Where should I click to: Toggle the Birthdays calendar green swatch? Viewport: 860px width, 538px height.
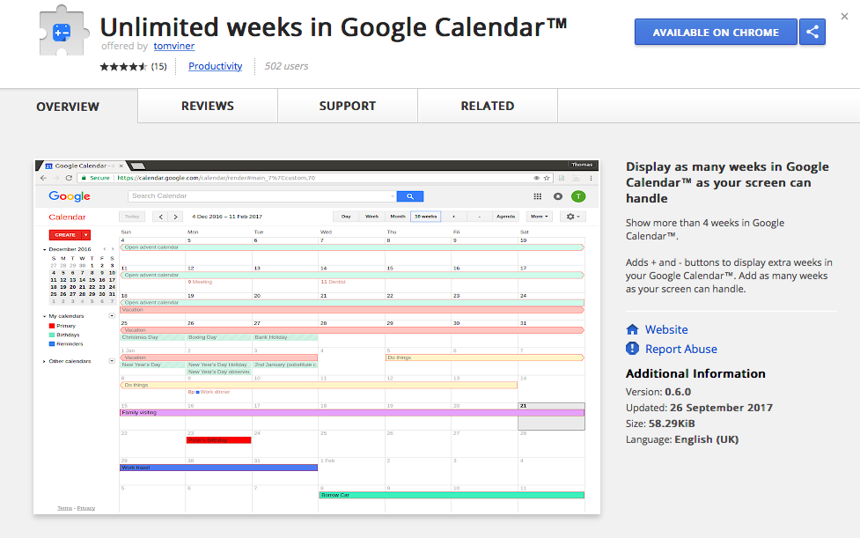52,335
